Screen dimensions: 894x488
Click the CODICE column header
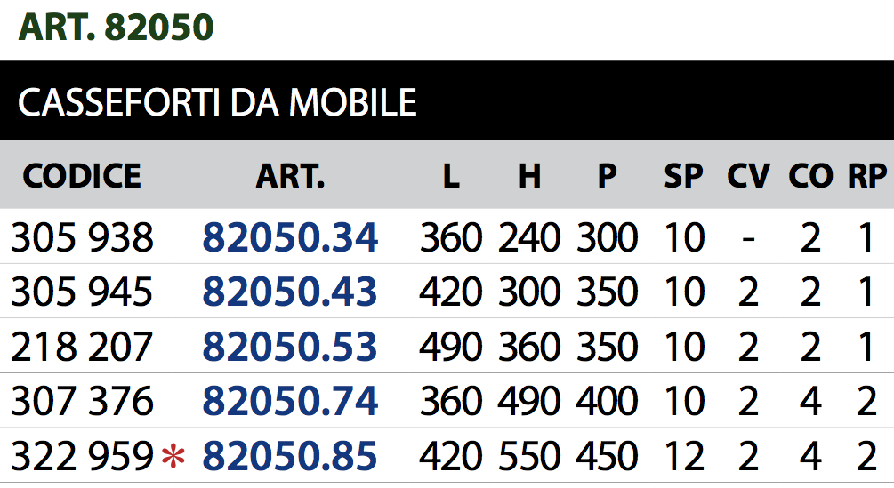pos(82,176)
